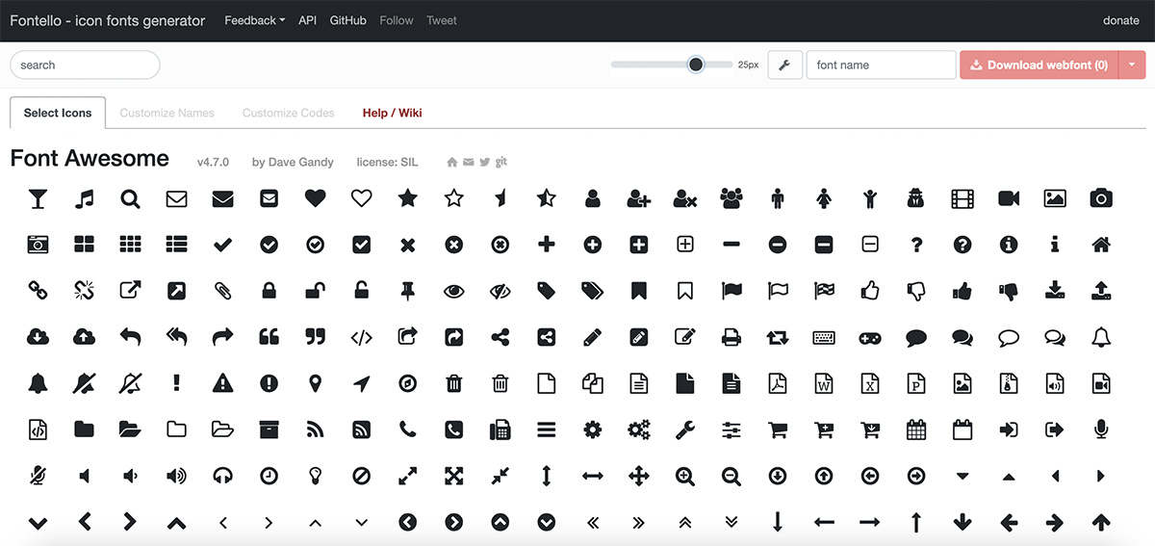Choose the lightbulb icon
Screen dimensions: 1155x546
coord(315,476)
